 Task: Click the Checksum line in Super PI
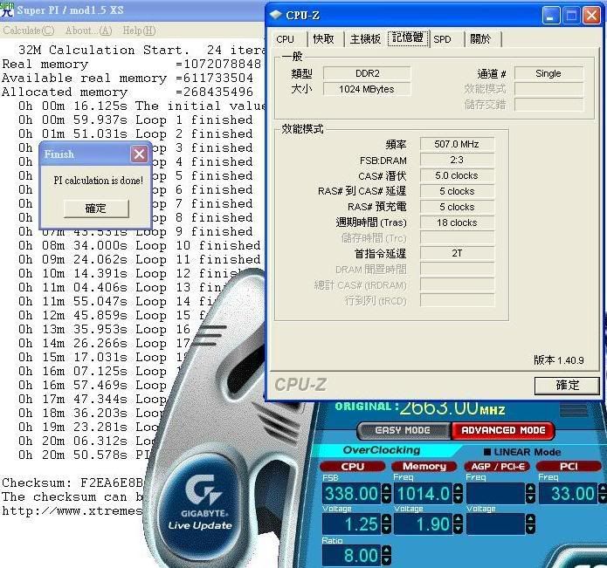point(72,482)
